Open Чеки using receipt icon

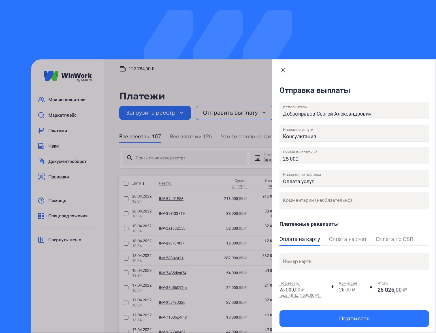41,146
